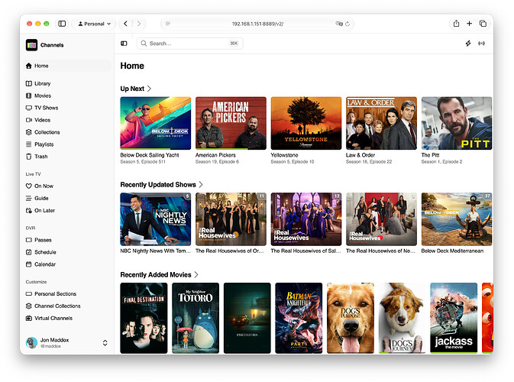Screen dimensions: 514x382
Task: Click the On Later clock icon
Action: click(29, 210)
